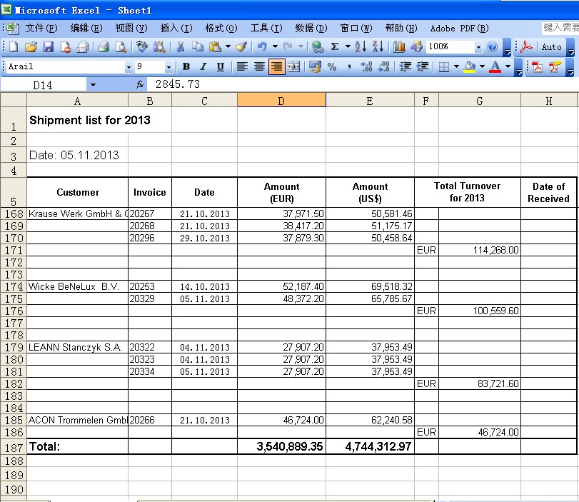The image size is (579, 502).
Task: Expand the Font size dropdown showing 9
Action: point(168,67)
